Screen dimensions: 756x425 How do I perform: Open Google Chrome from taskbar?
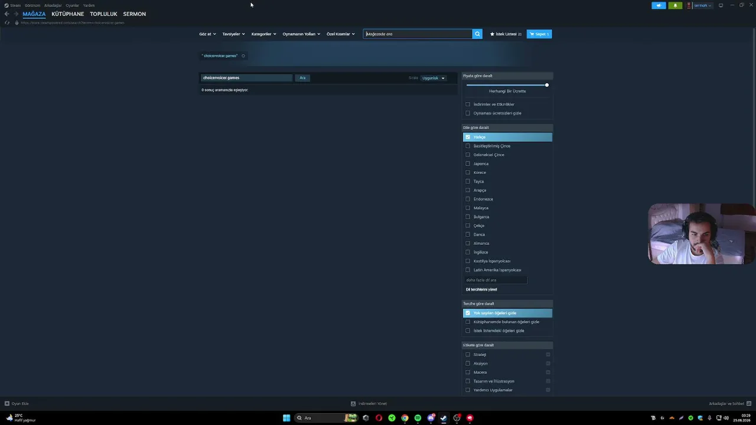point(405,418)
